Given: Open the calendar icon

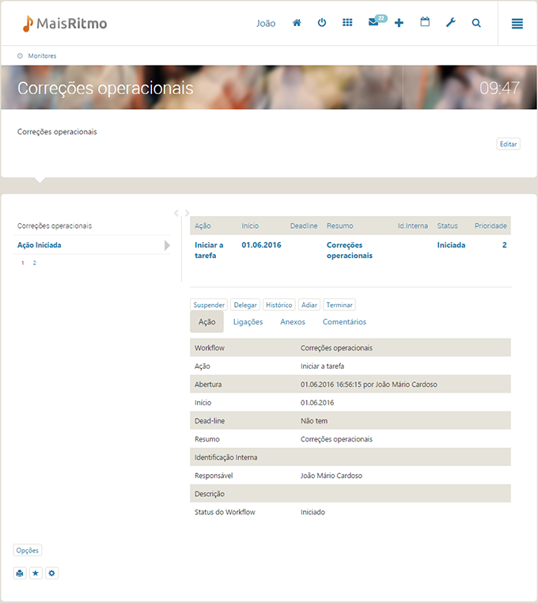Looking at the screenshot, I should [x=425, y=22].
